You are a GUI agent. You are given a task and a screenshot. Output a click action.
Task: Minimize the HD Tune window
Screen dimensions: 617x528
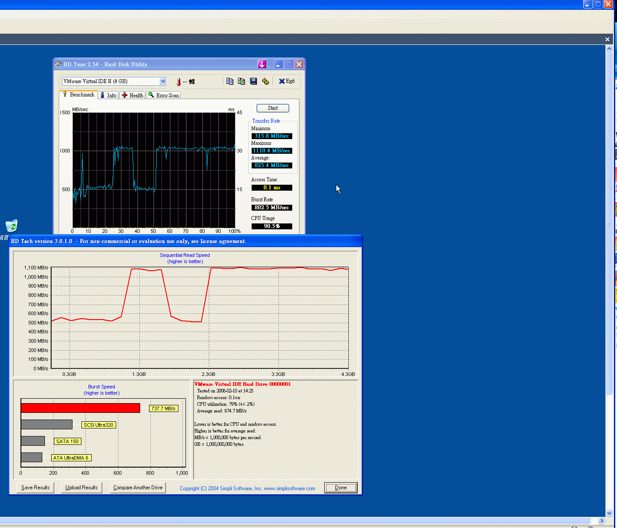click(x=278, y=64)
